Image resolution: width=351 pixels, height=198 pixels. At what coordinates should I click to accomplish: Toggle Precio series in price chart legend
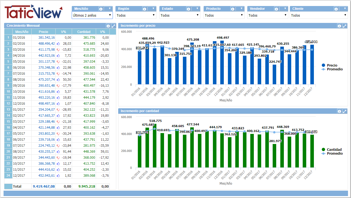click(332, 65)
